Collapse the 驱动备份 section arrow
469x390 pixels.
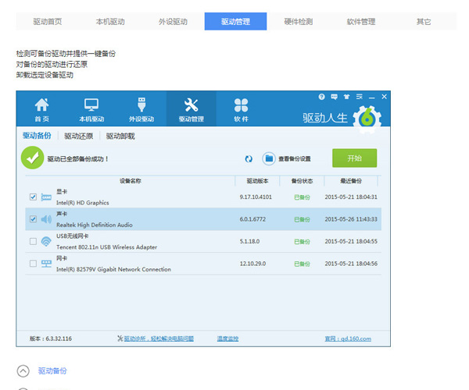23,371
